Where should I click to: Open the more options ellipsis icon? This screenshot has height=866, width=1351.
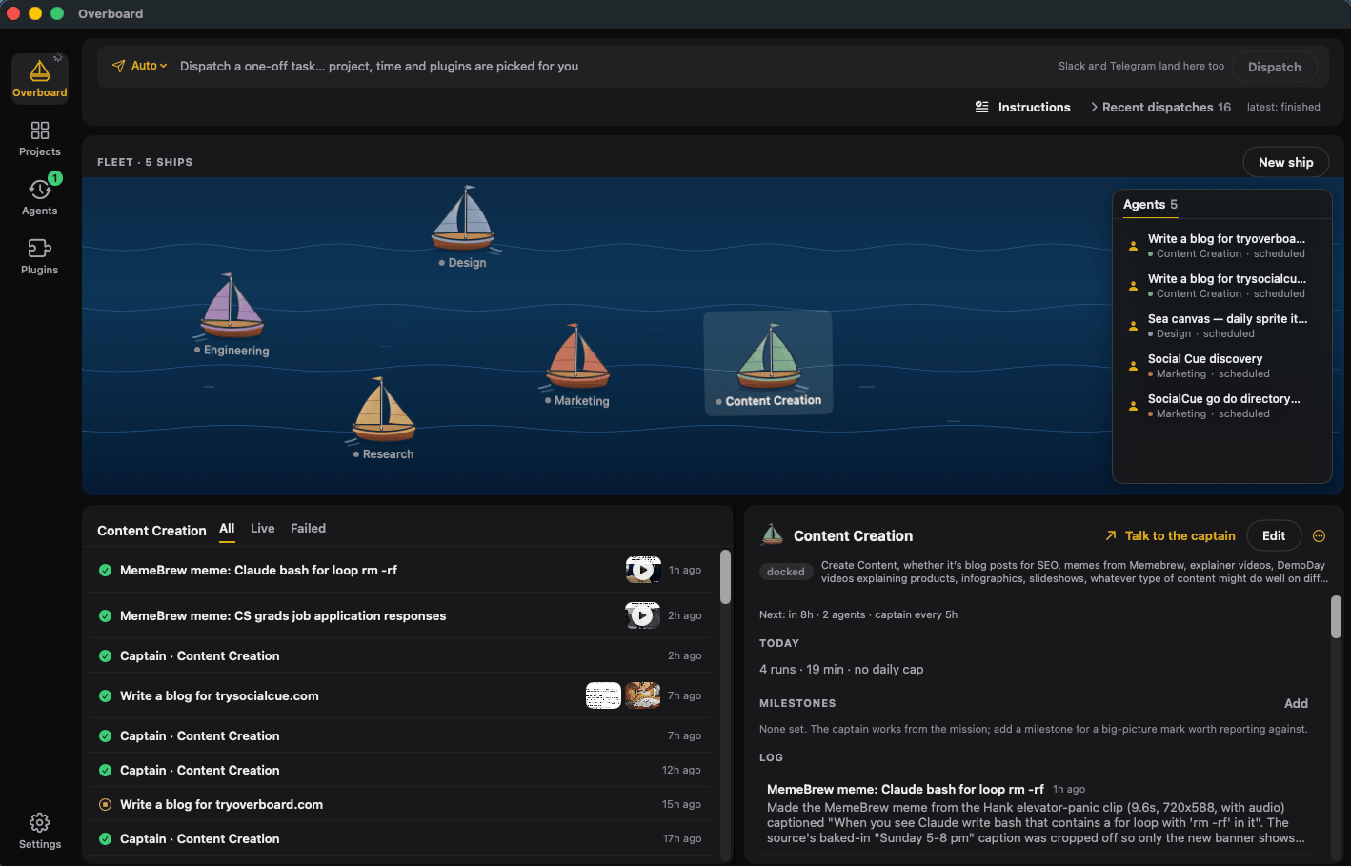[x=1320, y=535]
